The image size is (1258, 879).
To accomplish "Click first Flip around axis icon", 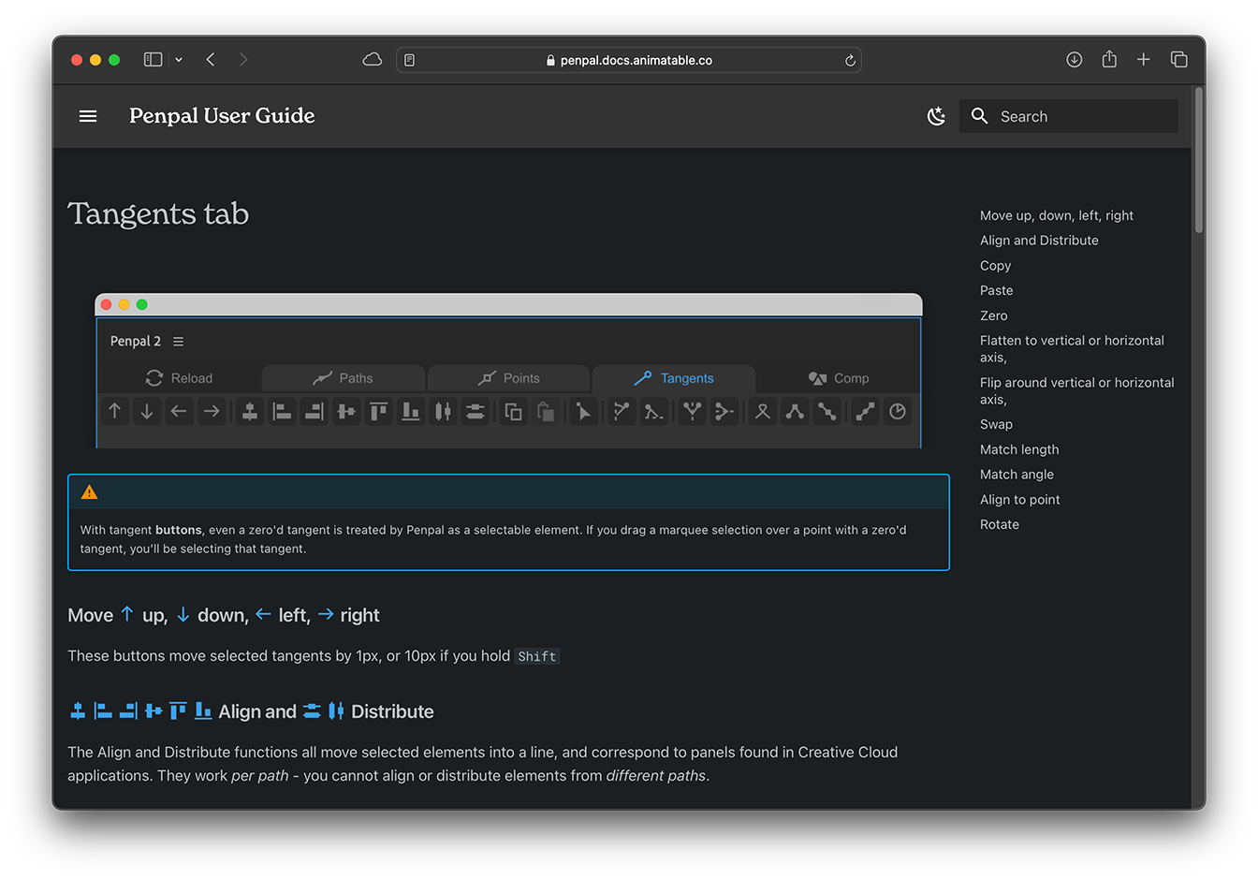I will click(x=692, y=411).
